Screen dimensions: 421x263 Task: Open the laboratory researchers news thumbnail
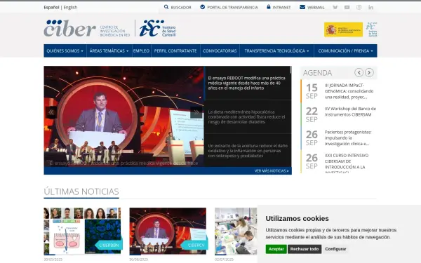tap(236, 231)
